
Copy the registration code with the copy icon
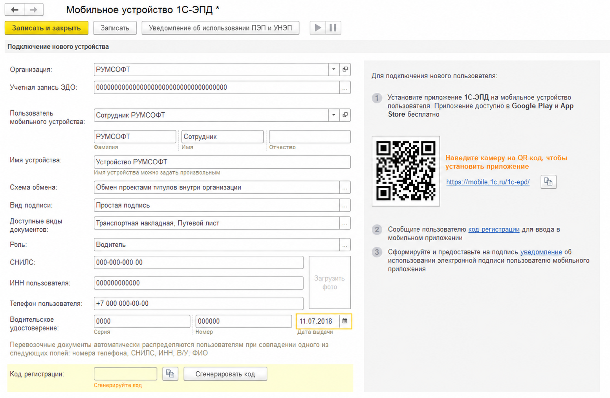(170, 374)
